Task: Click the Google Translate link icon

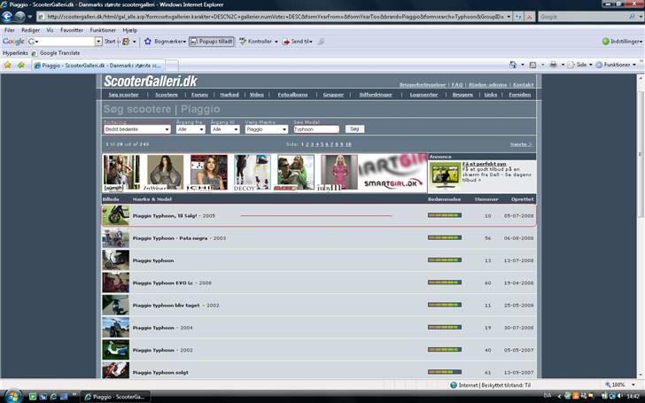Action: pyautogui.click(x=35, y=53)
